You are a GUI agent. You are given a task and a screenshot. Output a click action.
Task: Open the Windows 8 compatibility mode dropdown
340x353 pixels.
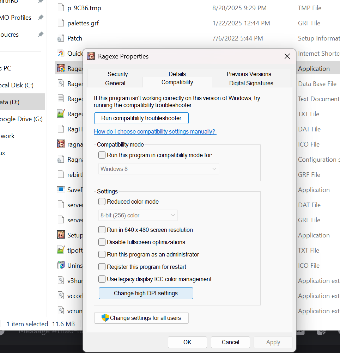coord(158,169)
